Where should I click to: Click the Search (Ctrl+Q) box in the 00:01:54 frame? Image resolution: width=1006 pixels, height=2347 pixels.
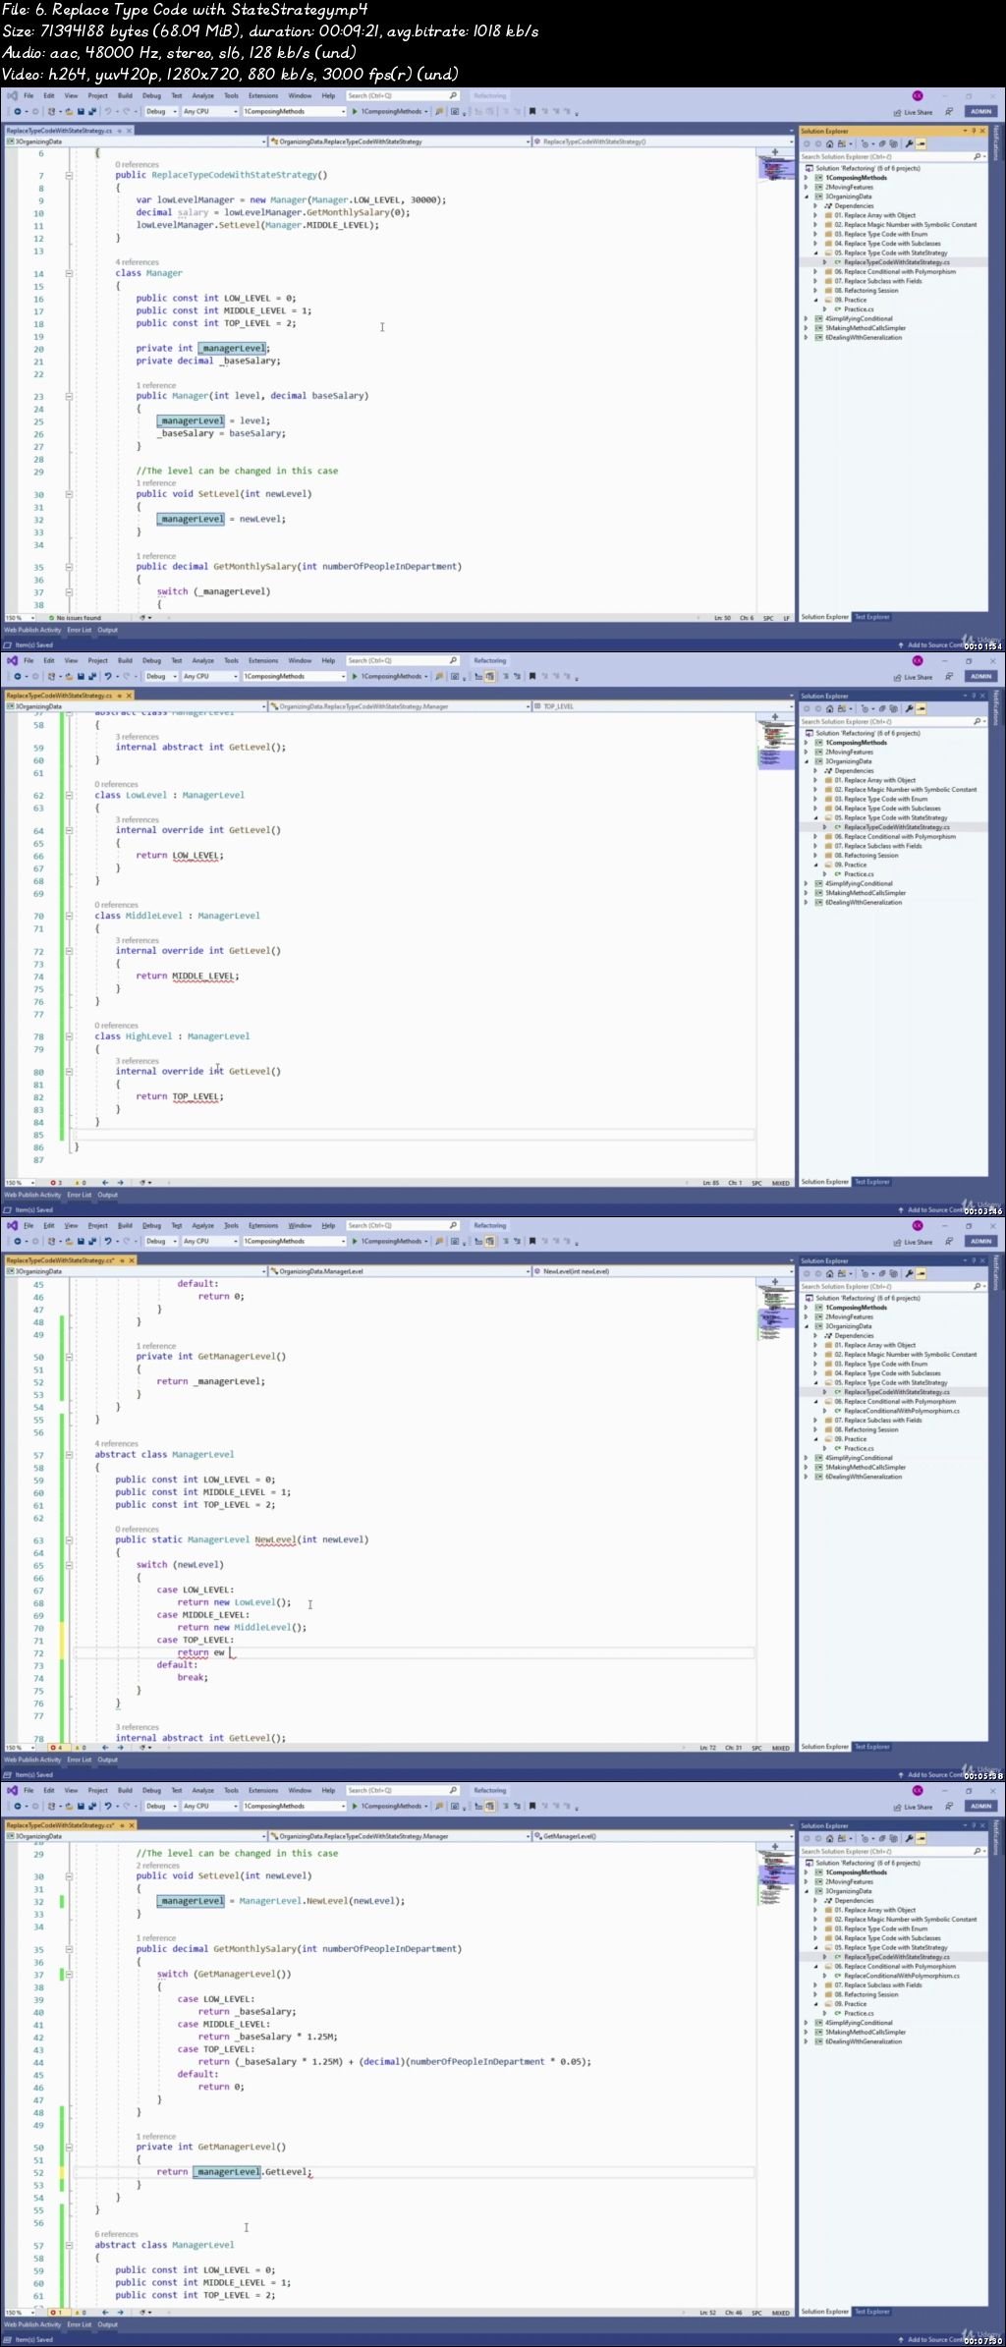[x=403, y=96]
